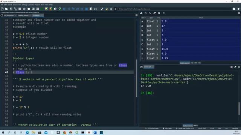Go forward using the right arrow icon
Image resolution: width=241 pixels, height=135 pixels.
tap(115, 9)
